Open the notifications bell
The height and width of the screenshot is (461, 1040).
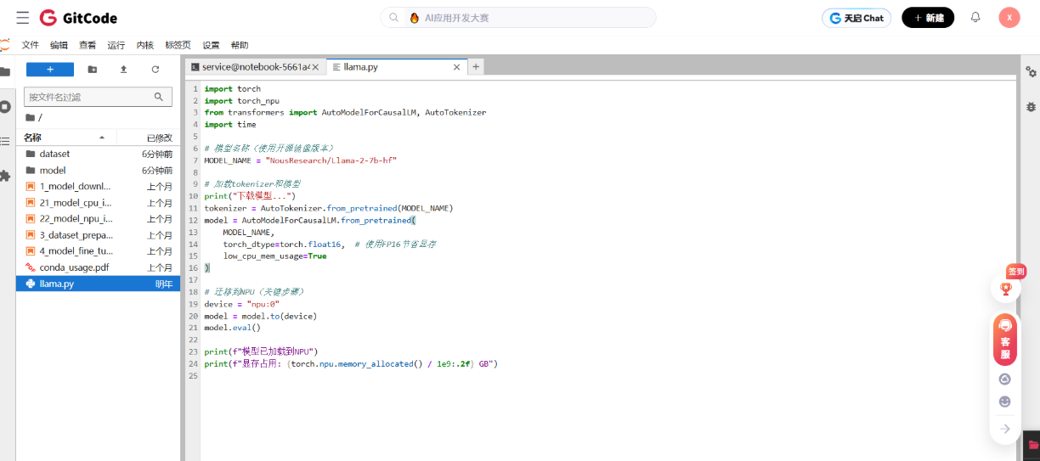(x=975, y=17)
